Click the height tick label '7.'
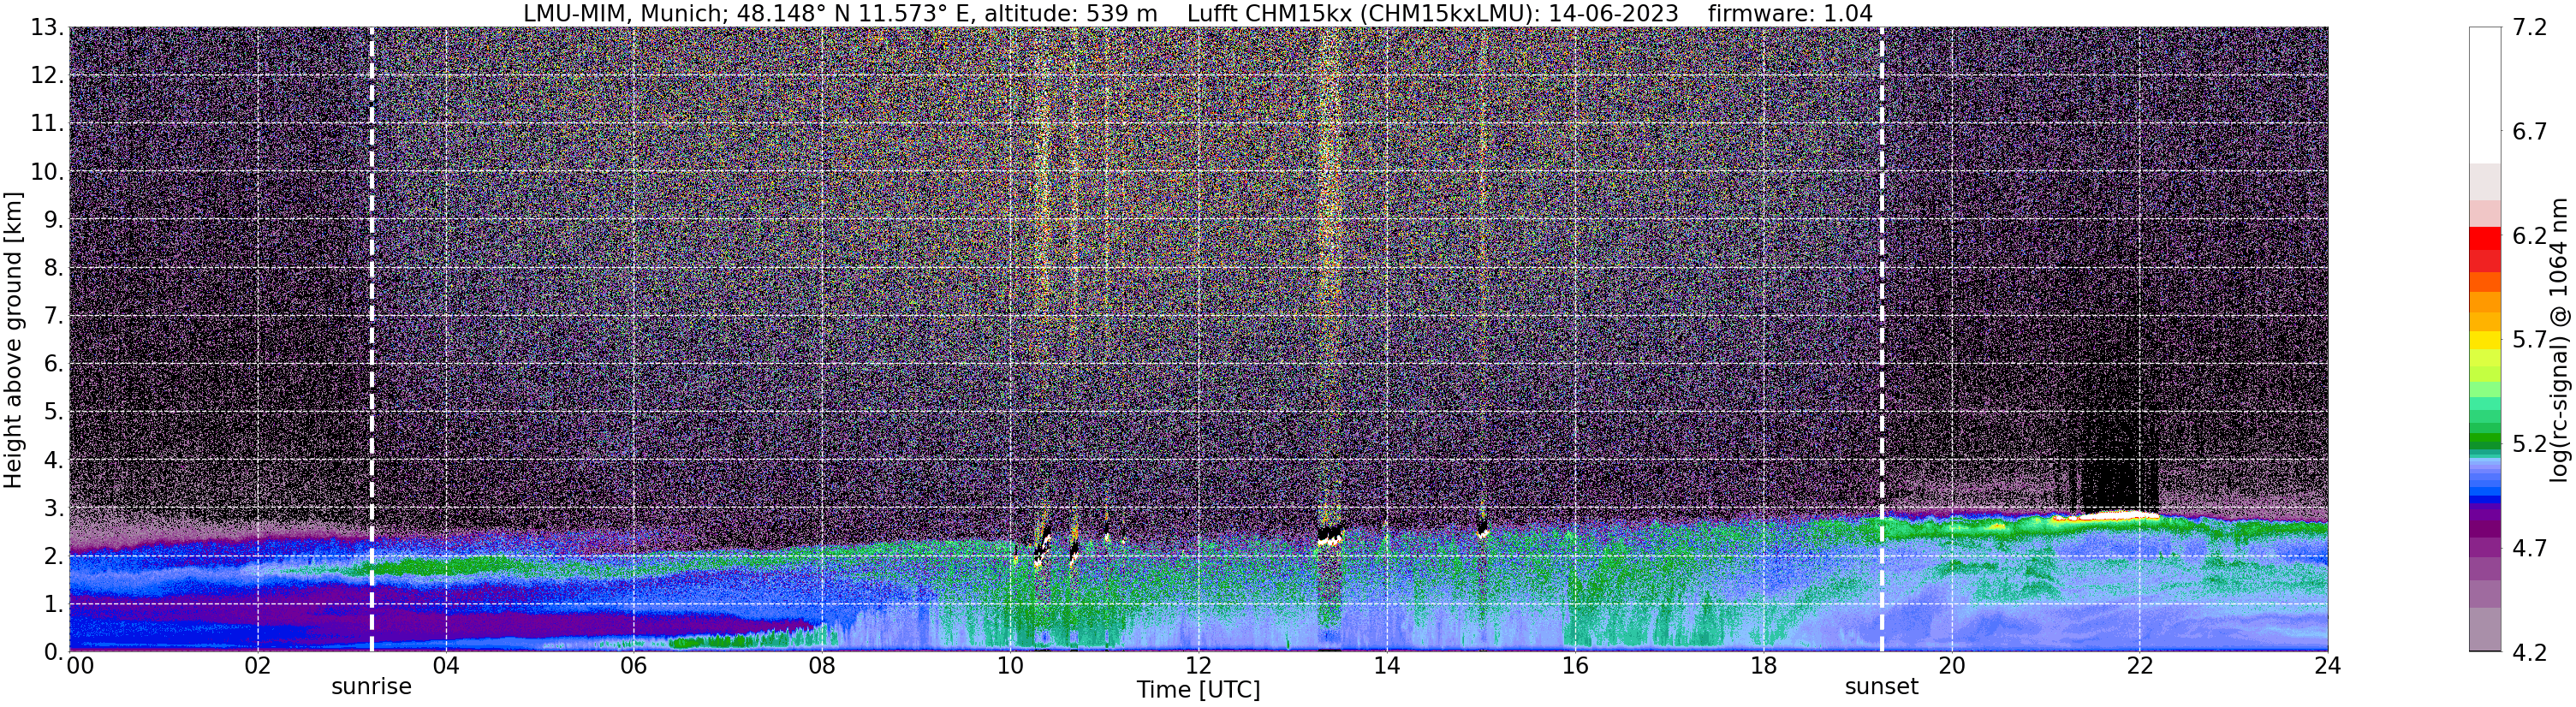The width and height of the screenshot is (2576, 707). pyautogui.click(x=54, y=316)
